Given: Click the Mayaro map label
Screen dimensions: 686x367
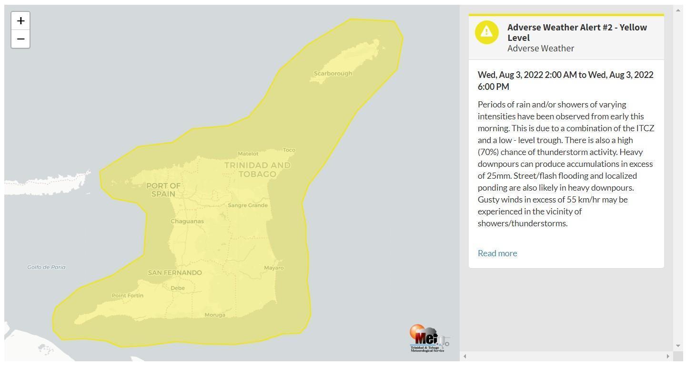Looking at the screenshot, I should pyautogui.click(x=274, y=268).
